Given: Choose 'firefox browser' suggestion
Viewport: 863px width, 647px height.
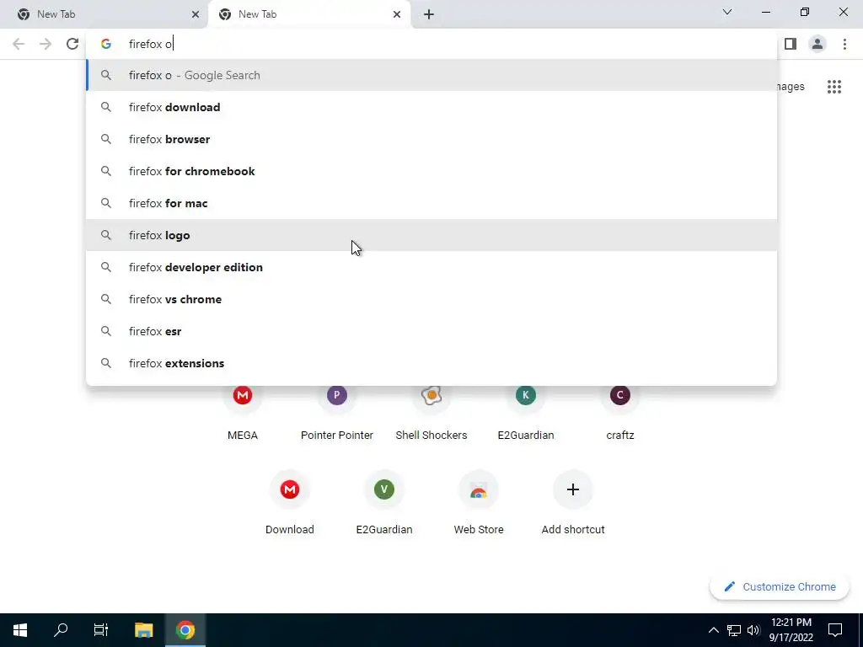Looking at the screenshot, I should pyautogui.click(x=431, y=139).
